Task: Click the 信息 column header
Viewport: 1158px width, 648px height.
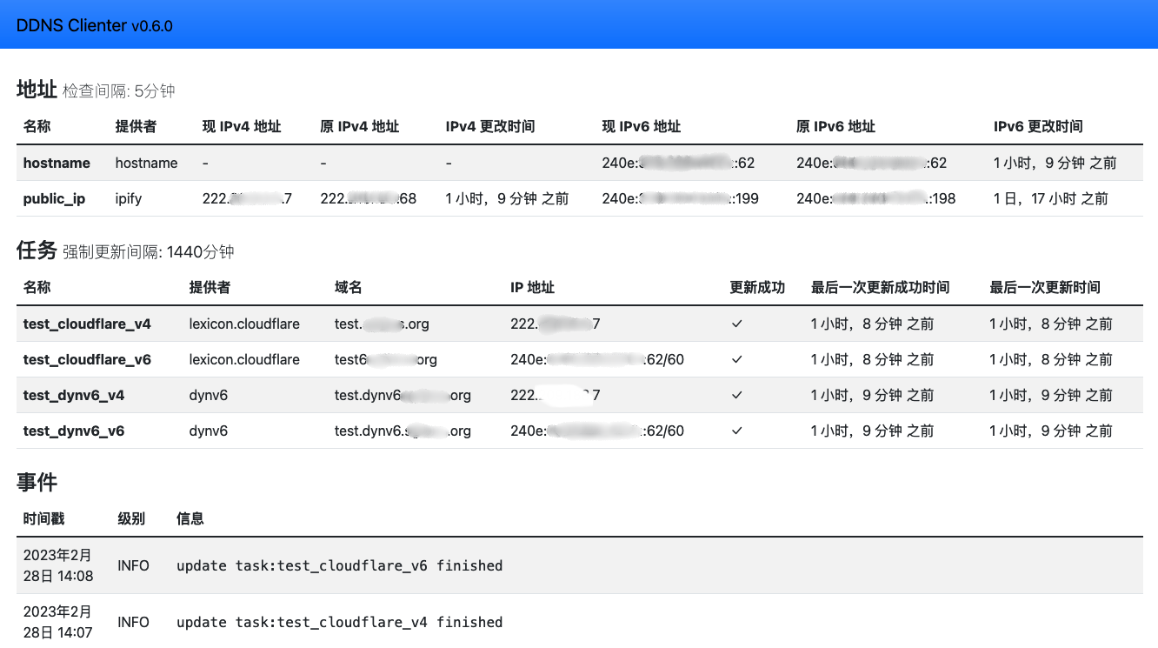Action: [190, 518]
